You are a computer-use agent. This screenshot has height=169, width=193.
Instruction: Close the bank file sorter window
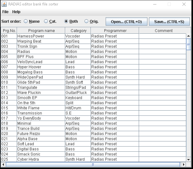coord(184,4)
